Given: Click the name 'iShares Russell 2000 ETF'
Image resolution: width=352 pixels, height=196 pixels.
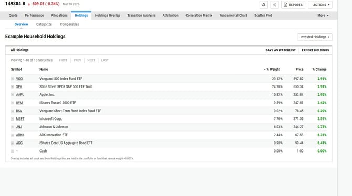Looking at the screenshot, I should click(x=58, y=103).
